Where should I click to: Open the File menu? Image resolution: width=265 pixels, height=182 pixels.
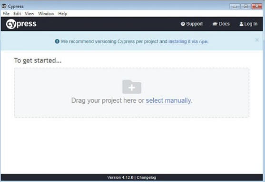(x=6, y=14)
